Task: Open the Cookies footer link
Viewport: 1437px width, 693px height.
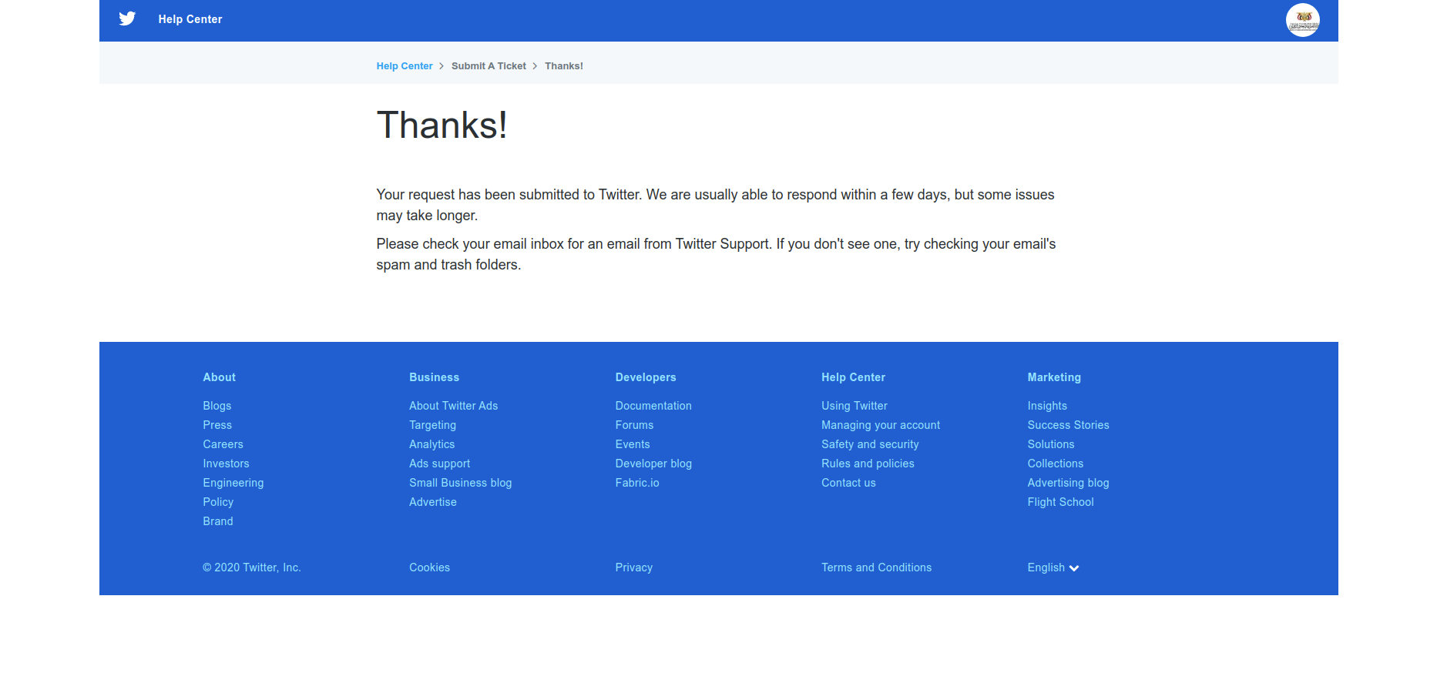Action: click(429, 567)
